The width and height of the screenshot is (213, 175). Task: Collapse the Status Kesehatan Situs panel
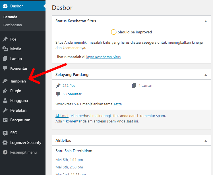[x=206, y=21]
